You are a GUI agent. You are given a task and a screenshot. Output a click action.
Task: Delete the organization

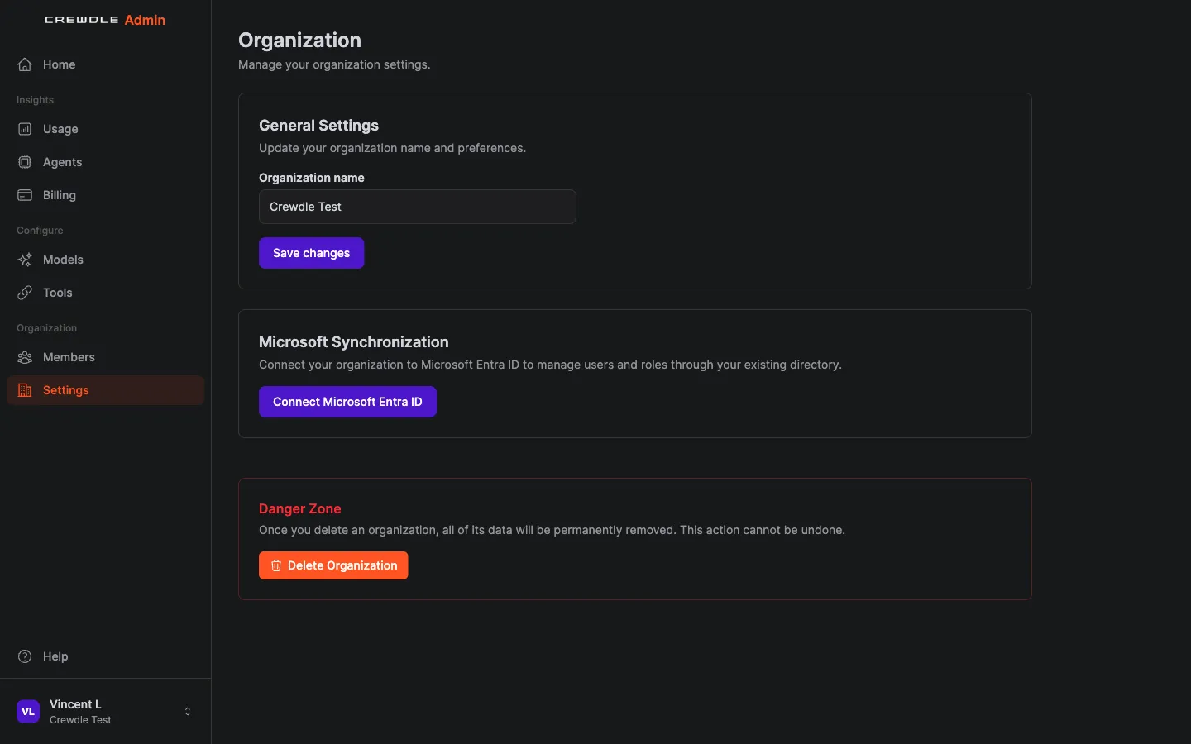[x=333, y=565]
